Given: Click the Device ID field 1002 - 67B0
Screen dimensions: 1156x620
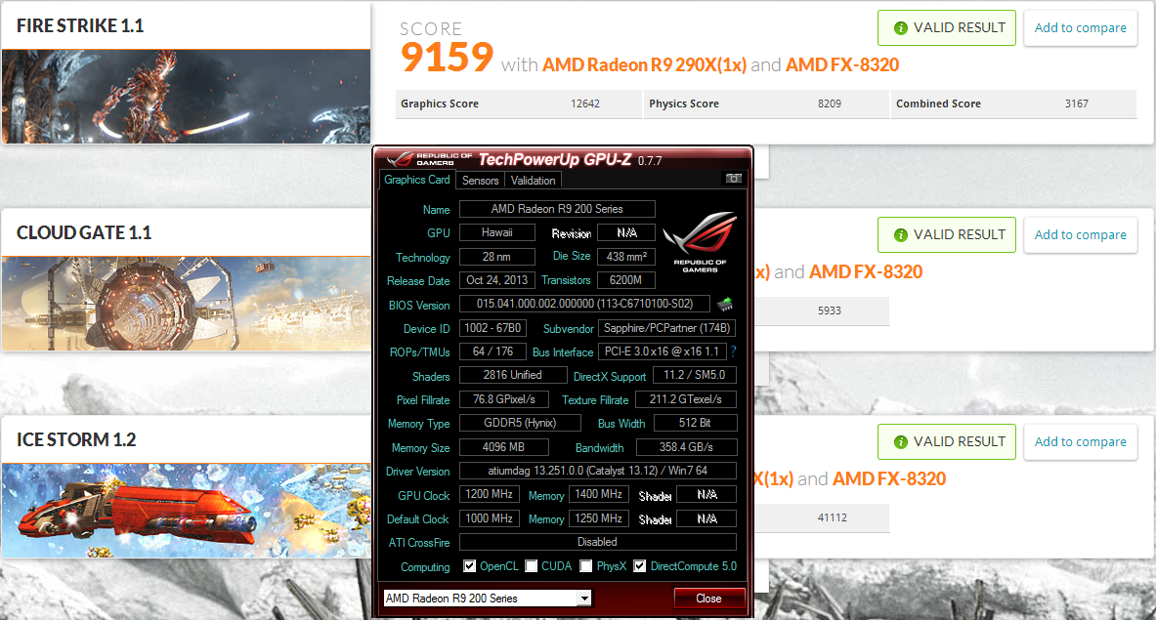Looking at the screenshot, I should point(492,328).
